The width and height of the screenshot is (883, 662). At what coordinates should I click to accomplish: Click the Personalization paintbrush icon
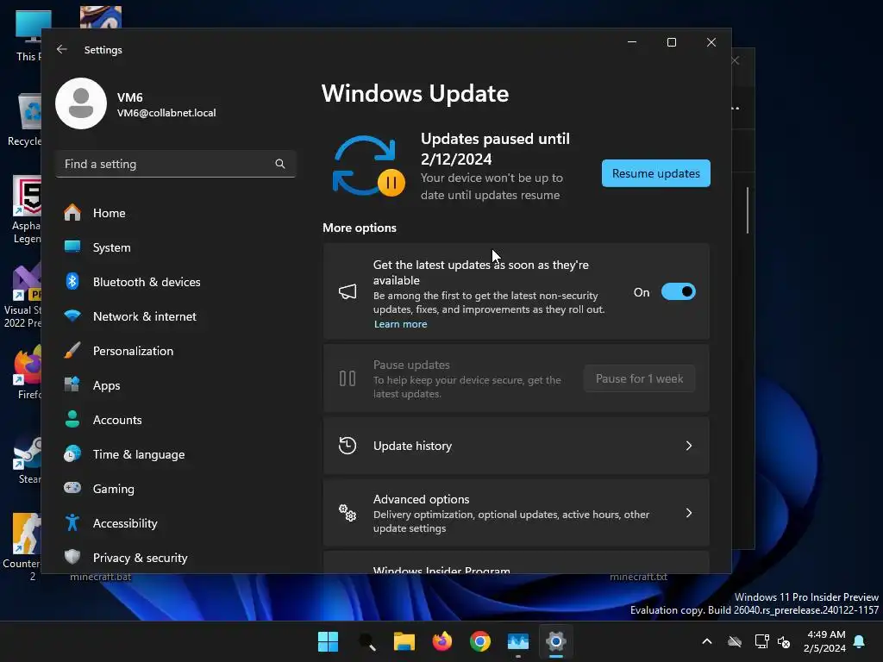coord(72,350)
